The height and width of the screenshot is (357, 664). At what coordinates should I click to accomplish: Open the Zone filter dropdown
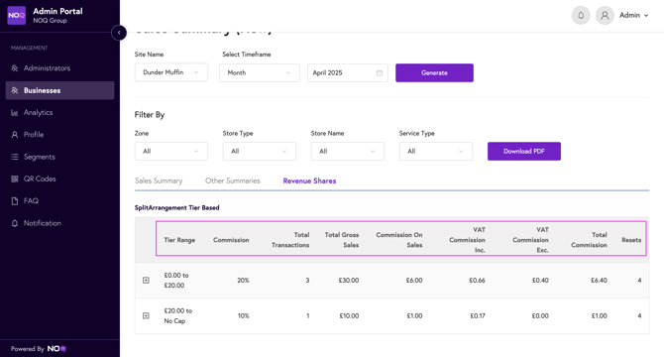[171, 151]
